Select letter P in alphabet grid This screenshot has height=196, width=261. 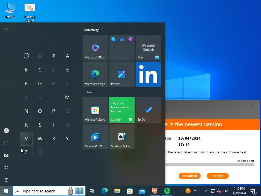pos(54,111)
